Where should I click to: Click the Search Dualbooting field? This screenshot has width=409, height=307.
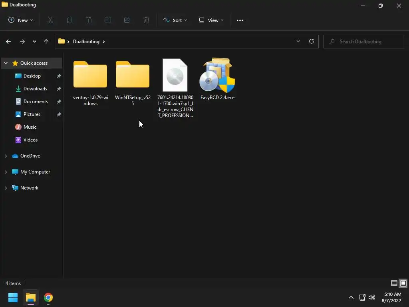(x=363, y=42)
